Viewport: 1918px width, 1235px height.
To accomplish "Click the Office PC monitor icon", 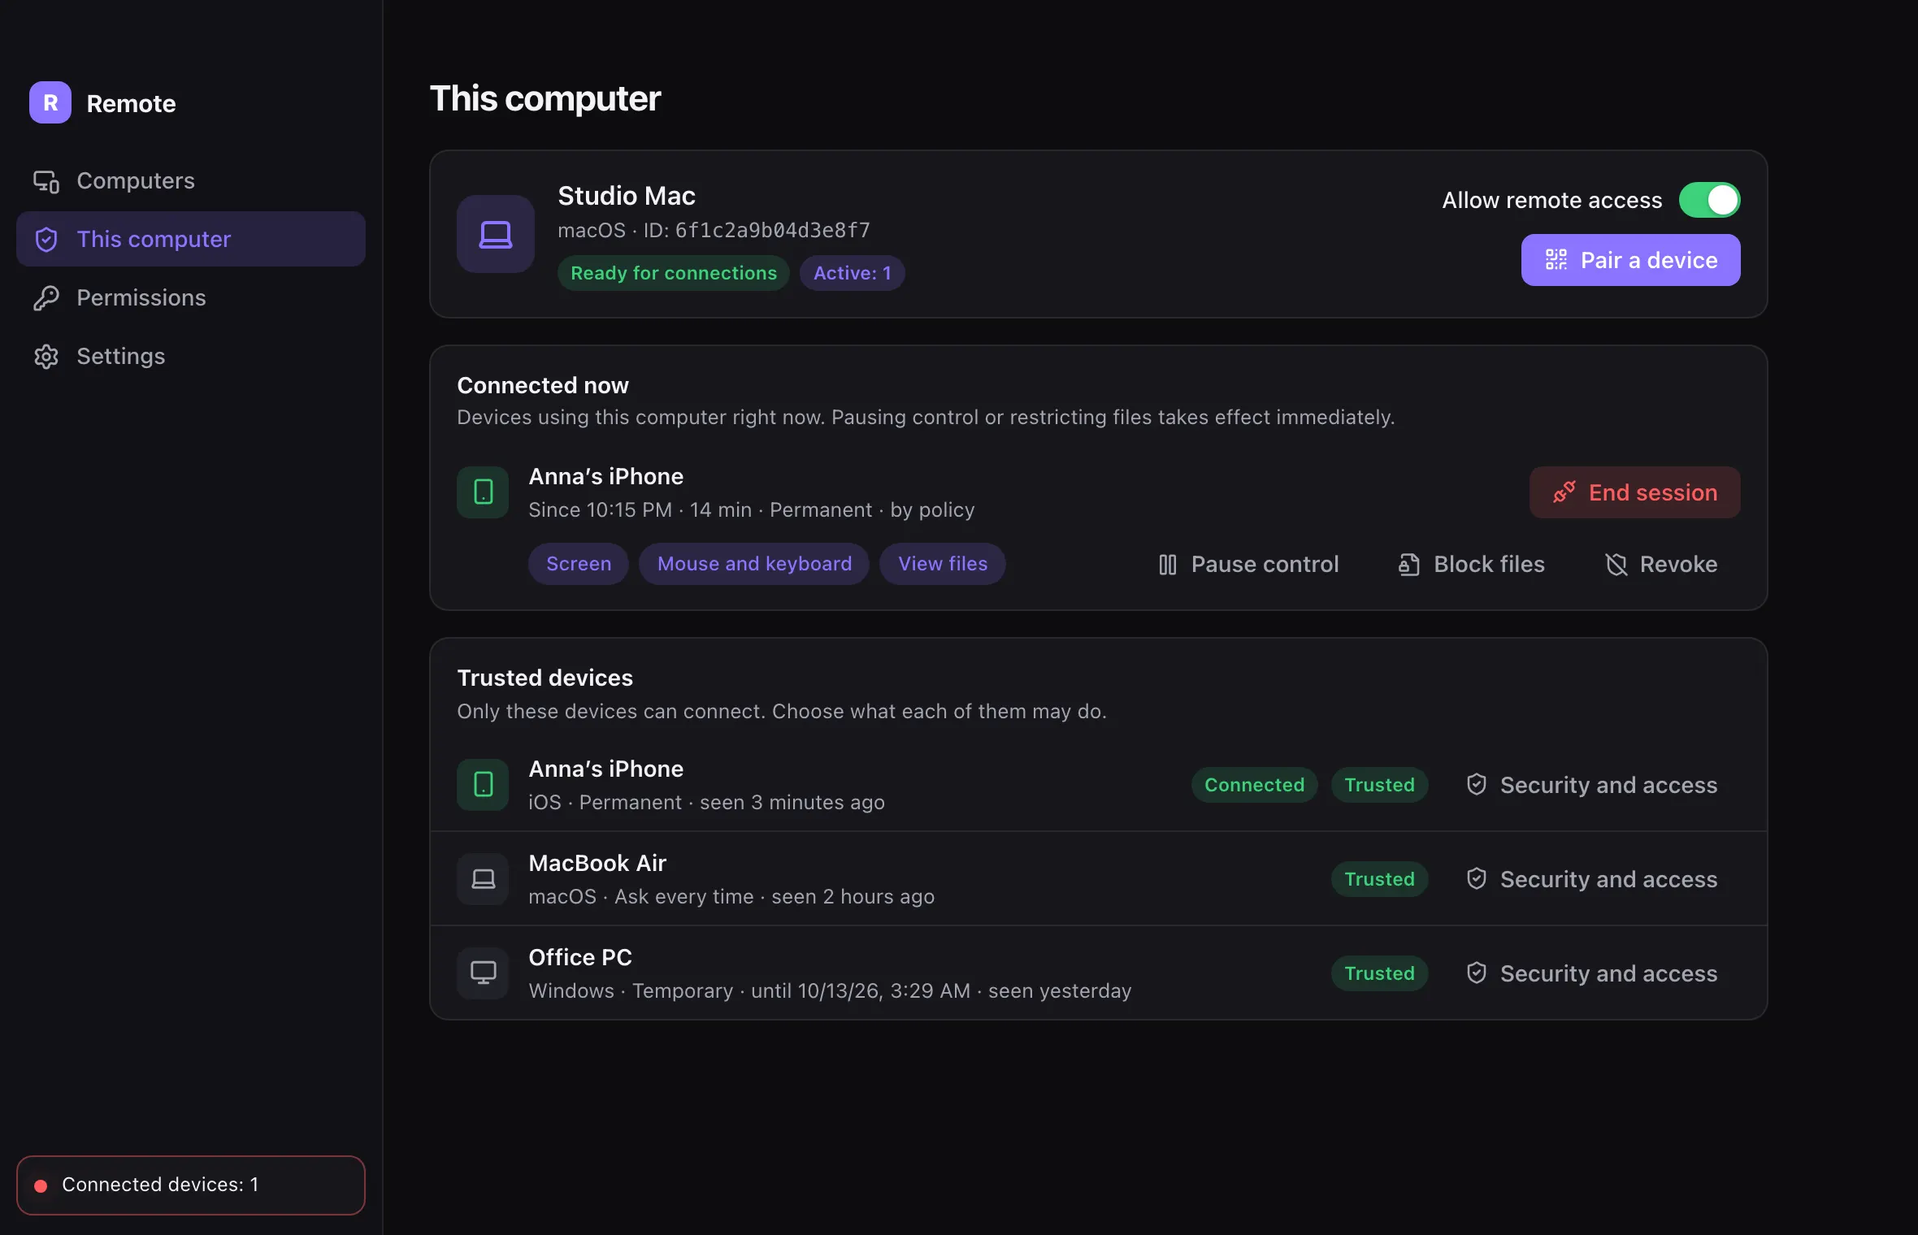I will [484, 973].
